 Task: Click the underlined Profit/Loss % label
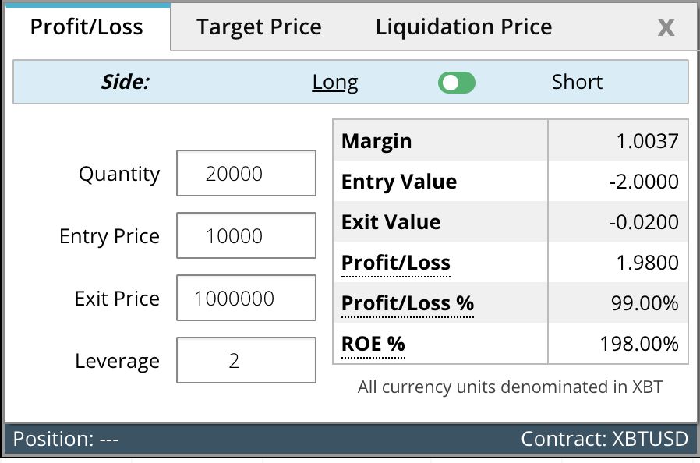click(x=408, y=304)
